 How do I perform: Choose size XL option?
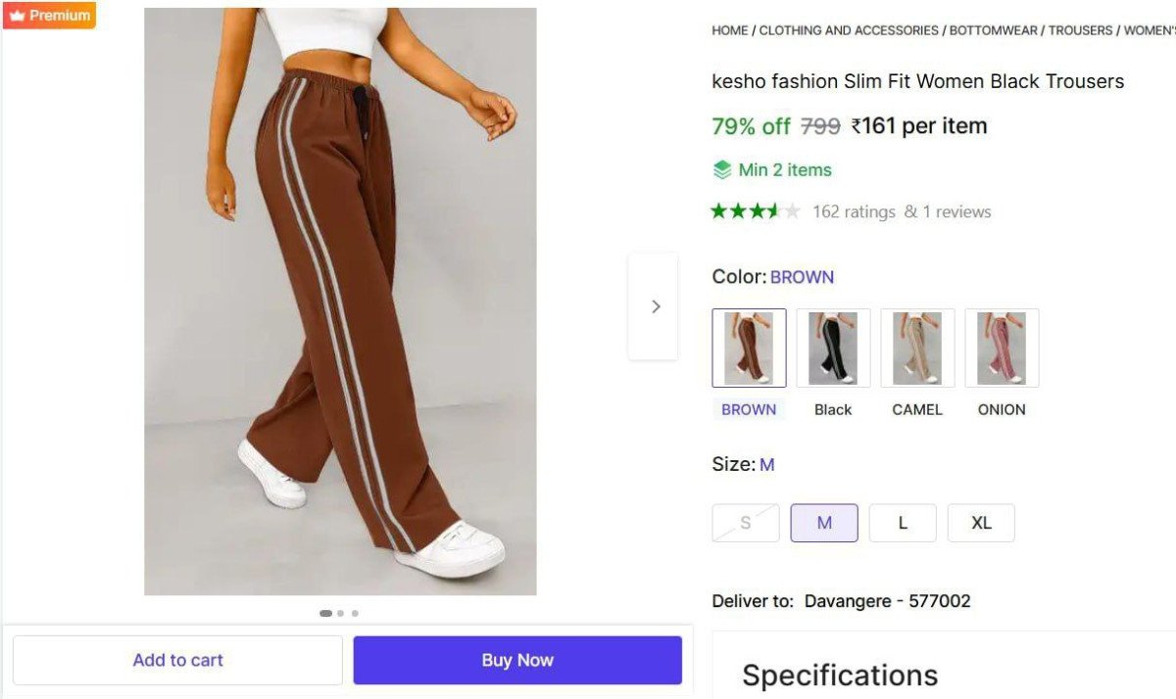point(981,523)
